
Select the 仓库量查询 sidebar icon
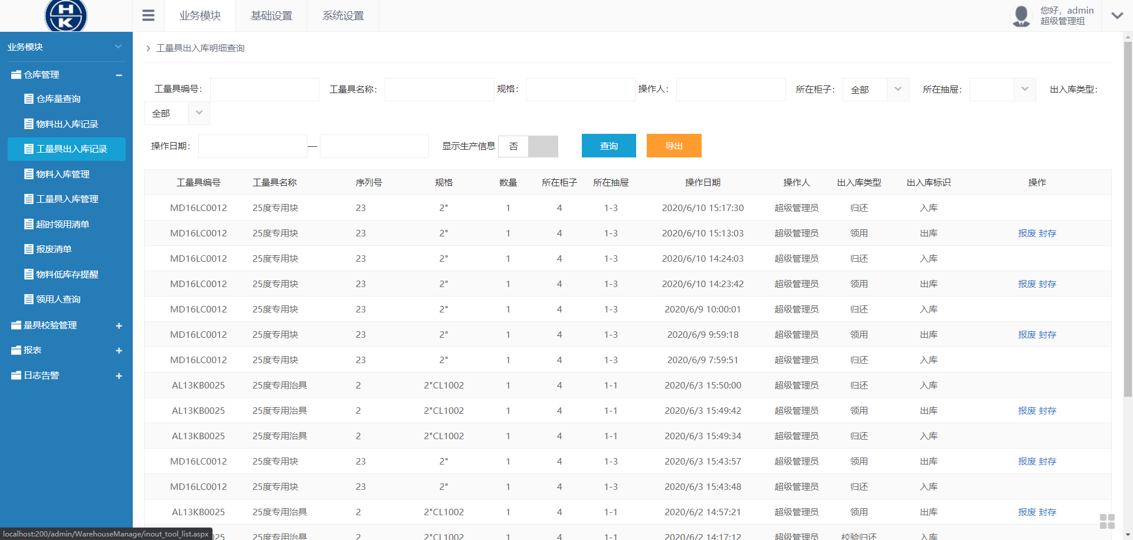click(x=28, y=98)
